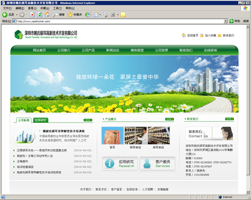Switch to the 应用研究 tab
This screenshot has width=251, height=200.
tap(41, 120)
